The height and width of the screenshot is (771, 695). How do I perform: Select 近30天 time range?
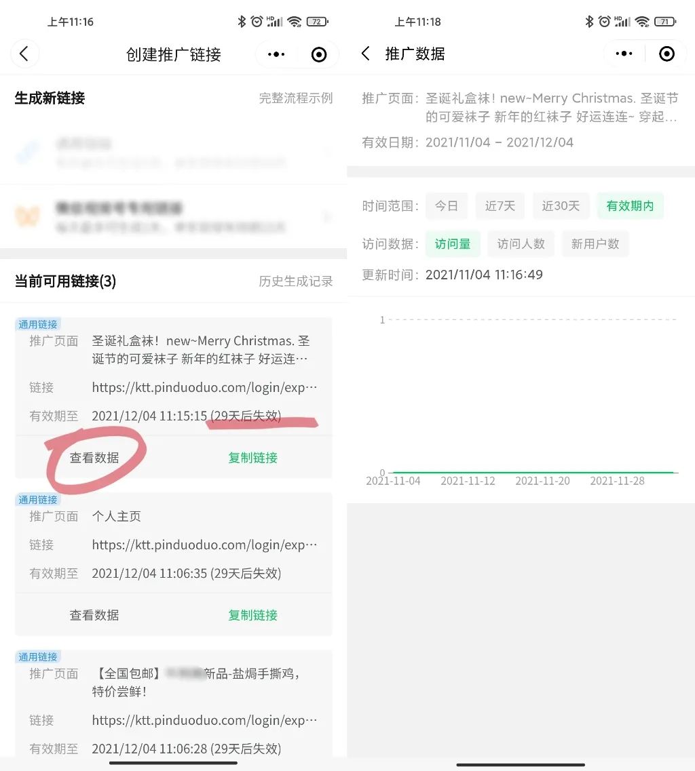coord(561,205)
